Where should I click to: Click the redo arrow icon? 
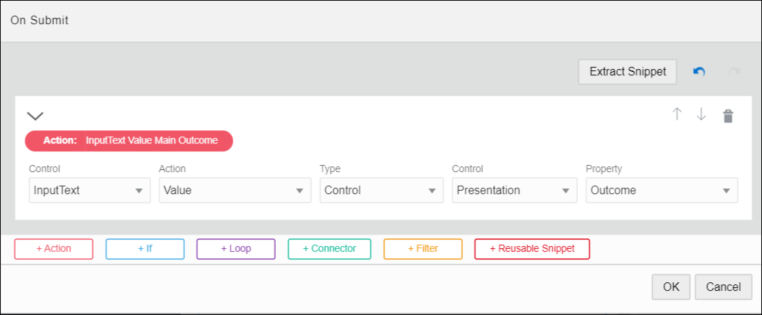[734, 72]
